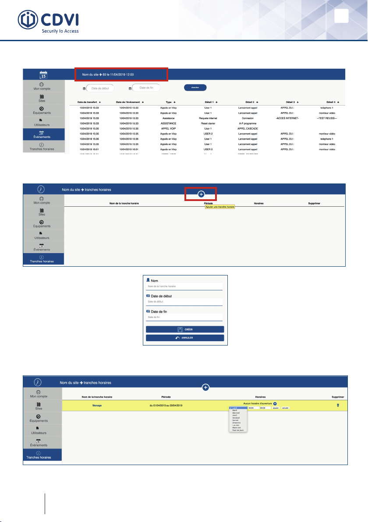Delete the Menage row via trash icon
The width and height of the screenshot is (368, 522).
(x=338, y=405)
